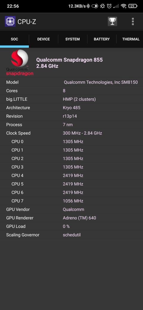Tap the CPU-Z app logo icon
The image size is (143, 310).
[10, 21]
